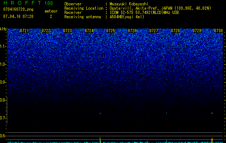
Task: Select the 0.7 frequency axis label
Action: pos(3,118)
